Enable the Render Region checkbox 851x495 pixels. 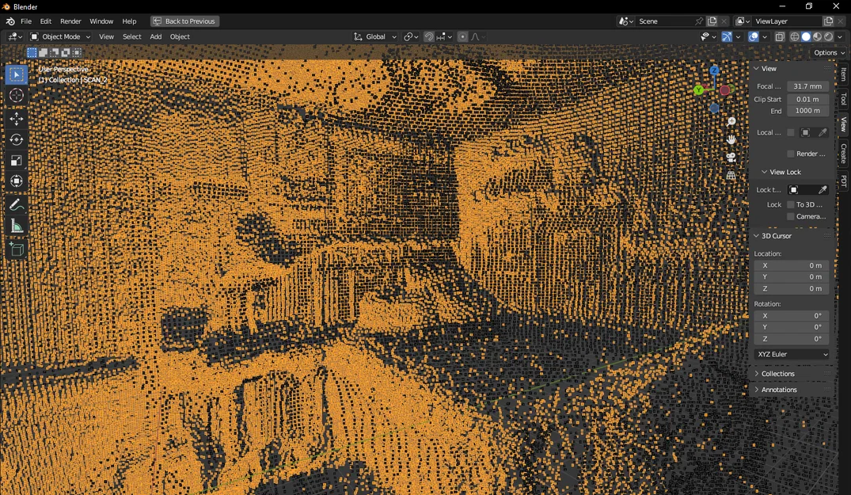791,154
